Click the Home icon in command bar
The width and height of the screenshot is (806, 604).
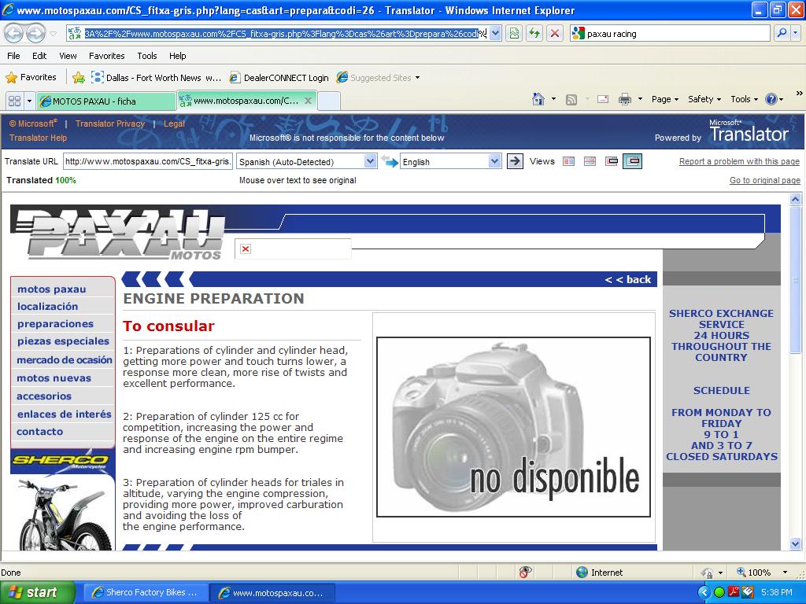(x=538, y=99)
